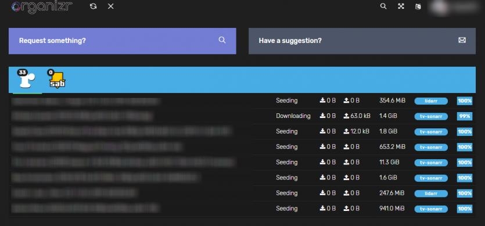Click the magnifier icon in Request something bar
Viewport: 485px width, 226px height.
click(222, 40)
